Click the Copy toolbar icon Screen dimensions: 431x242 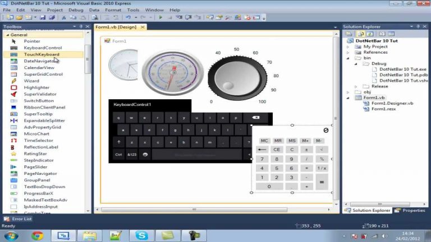pos(73,17)
